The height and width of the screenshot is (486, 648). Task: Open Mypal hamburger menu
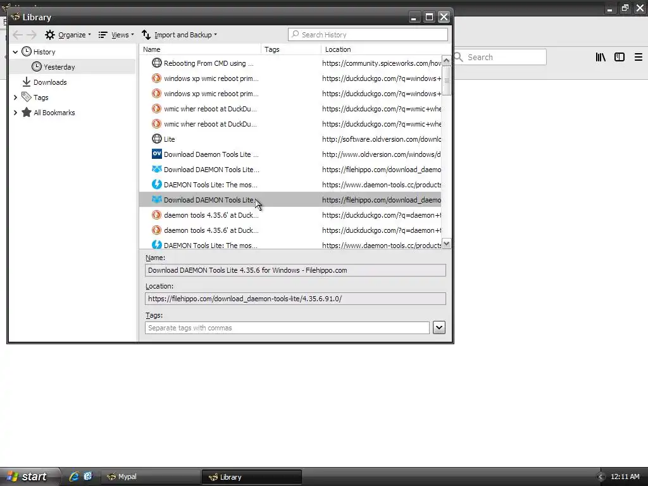click(638, 57)
